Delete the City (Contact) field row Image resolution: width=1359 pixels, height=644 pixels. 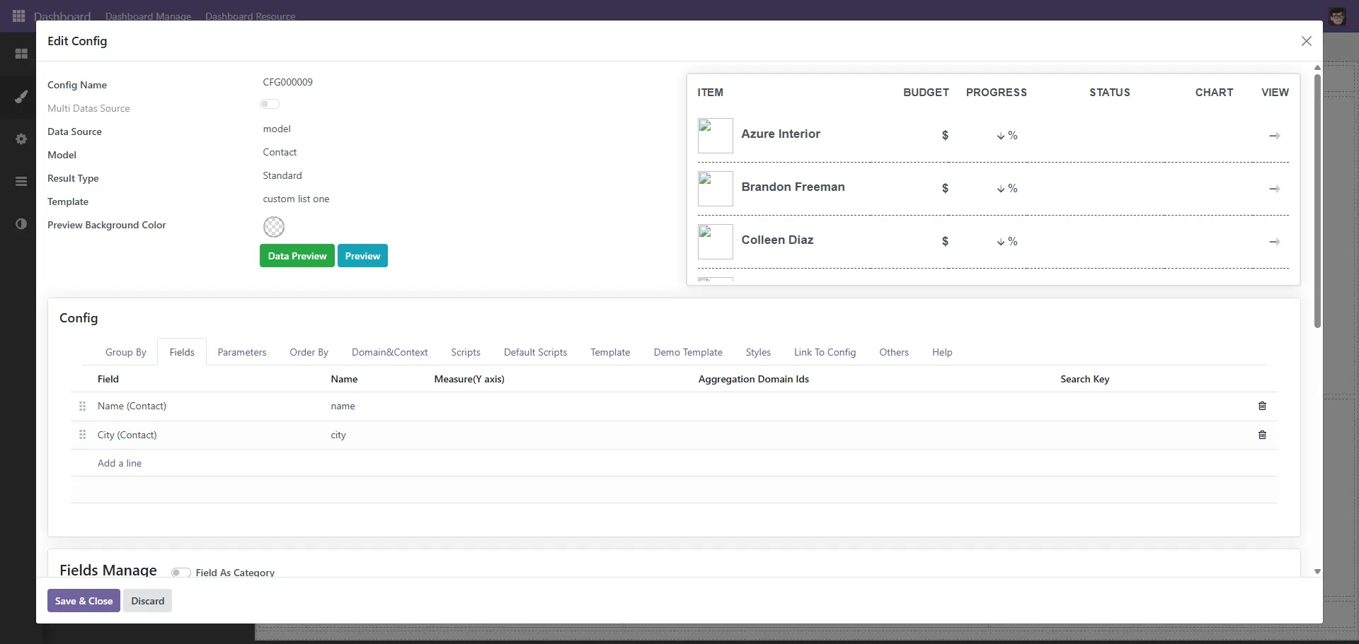pyautogui.click(x=1262, y=435)
